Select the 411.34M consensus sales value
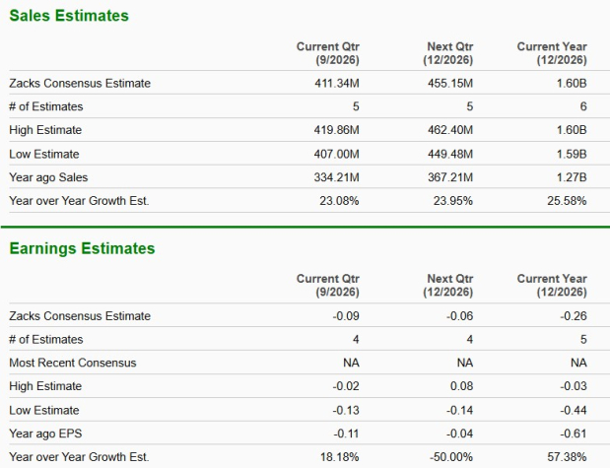This screenshot has height=468, width=610. click(337, 83)
